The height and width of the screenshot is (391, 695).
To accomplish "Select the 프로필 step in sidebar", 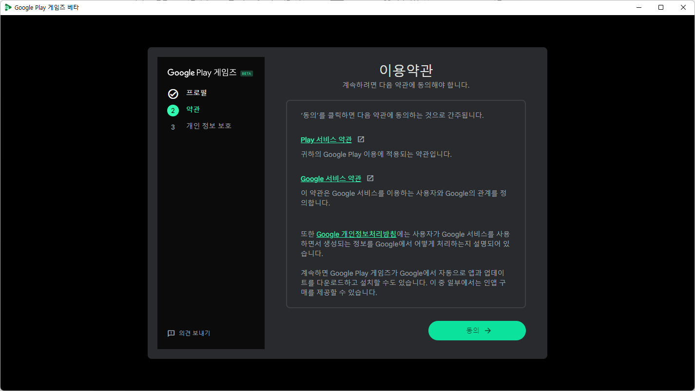I will (x=196, y=93).
